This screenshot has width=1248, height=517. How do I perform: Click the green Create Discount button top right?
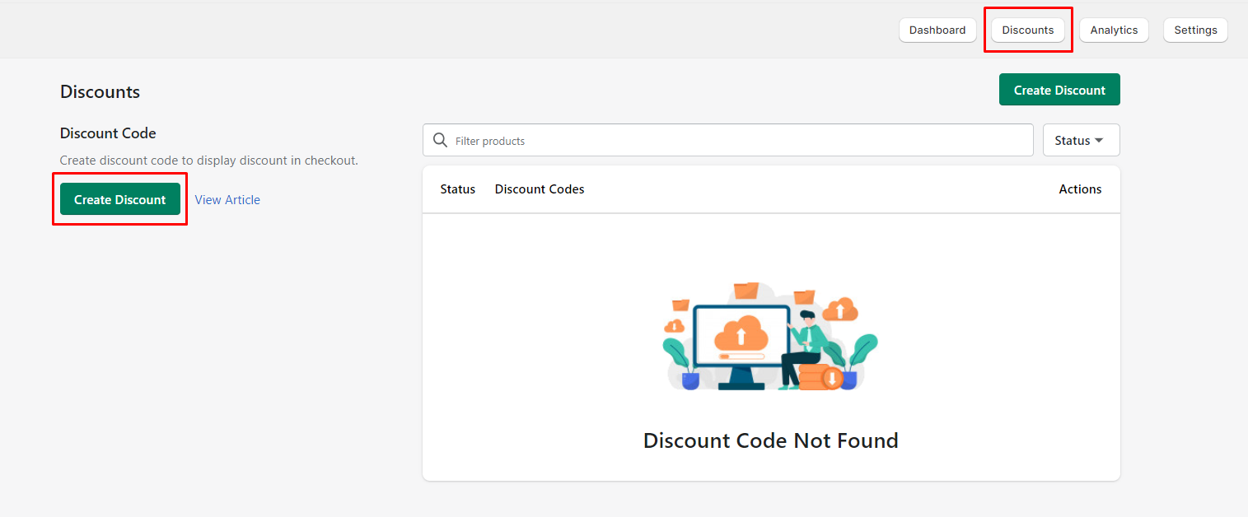pos(1059,89)
